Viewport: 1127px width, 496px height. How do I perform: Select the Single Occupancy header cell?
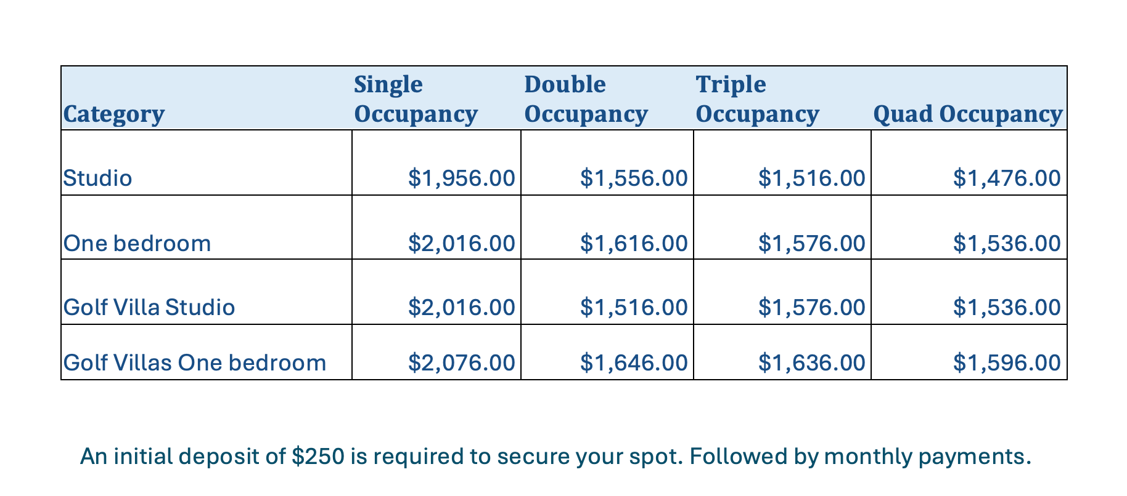click(416, 99)
